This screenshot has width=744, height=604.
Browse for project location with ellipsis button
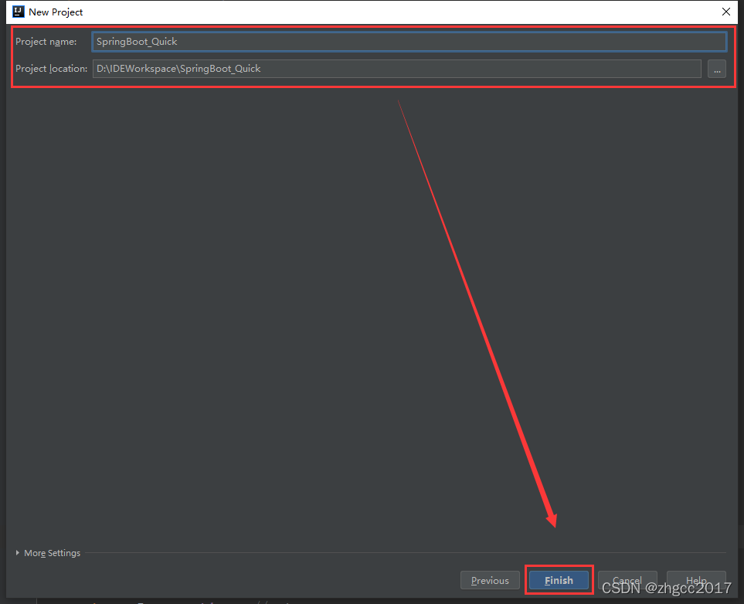point(716,69)
